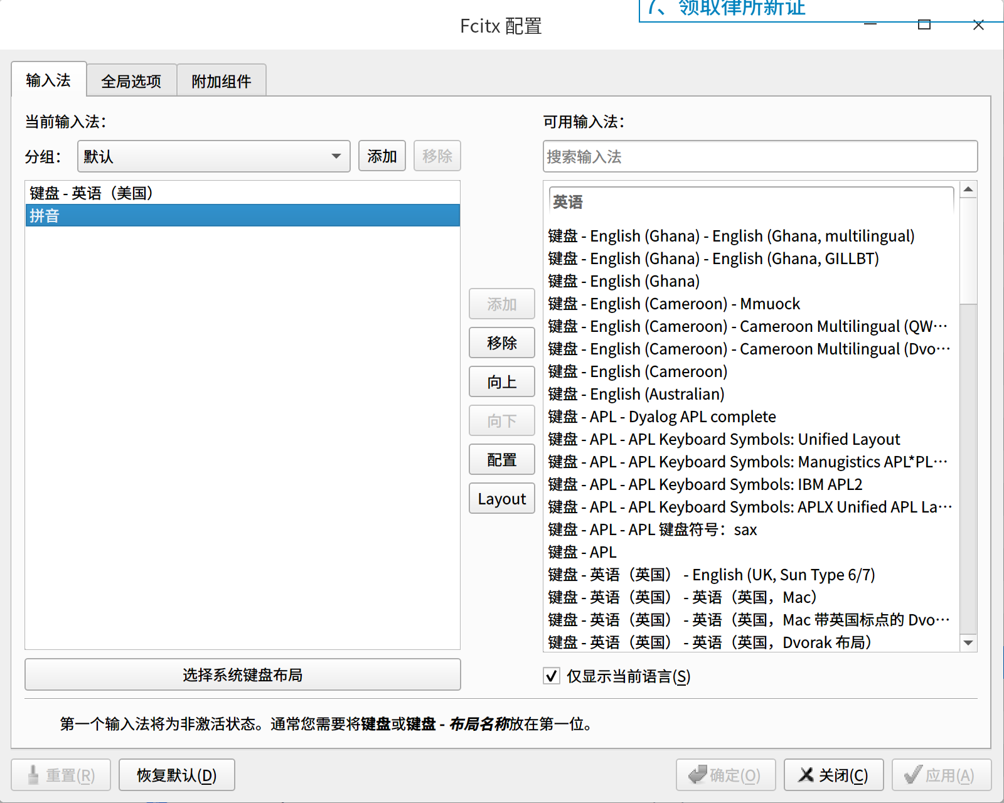Select 键盘 - 英语（美国） in current list

click(242, 193)
